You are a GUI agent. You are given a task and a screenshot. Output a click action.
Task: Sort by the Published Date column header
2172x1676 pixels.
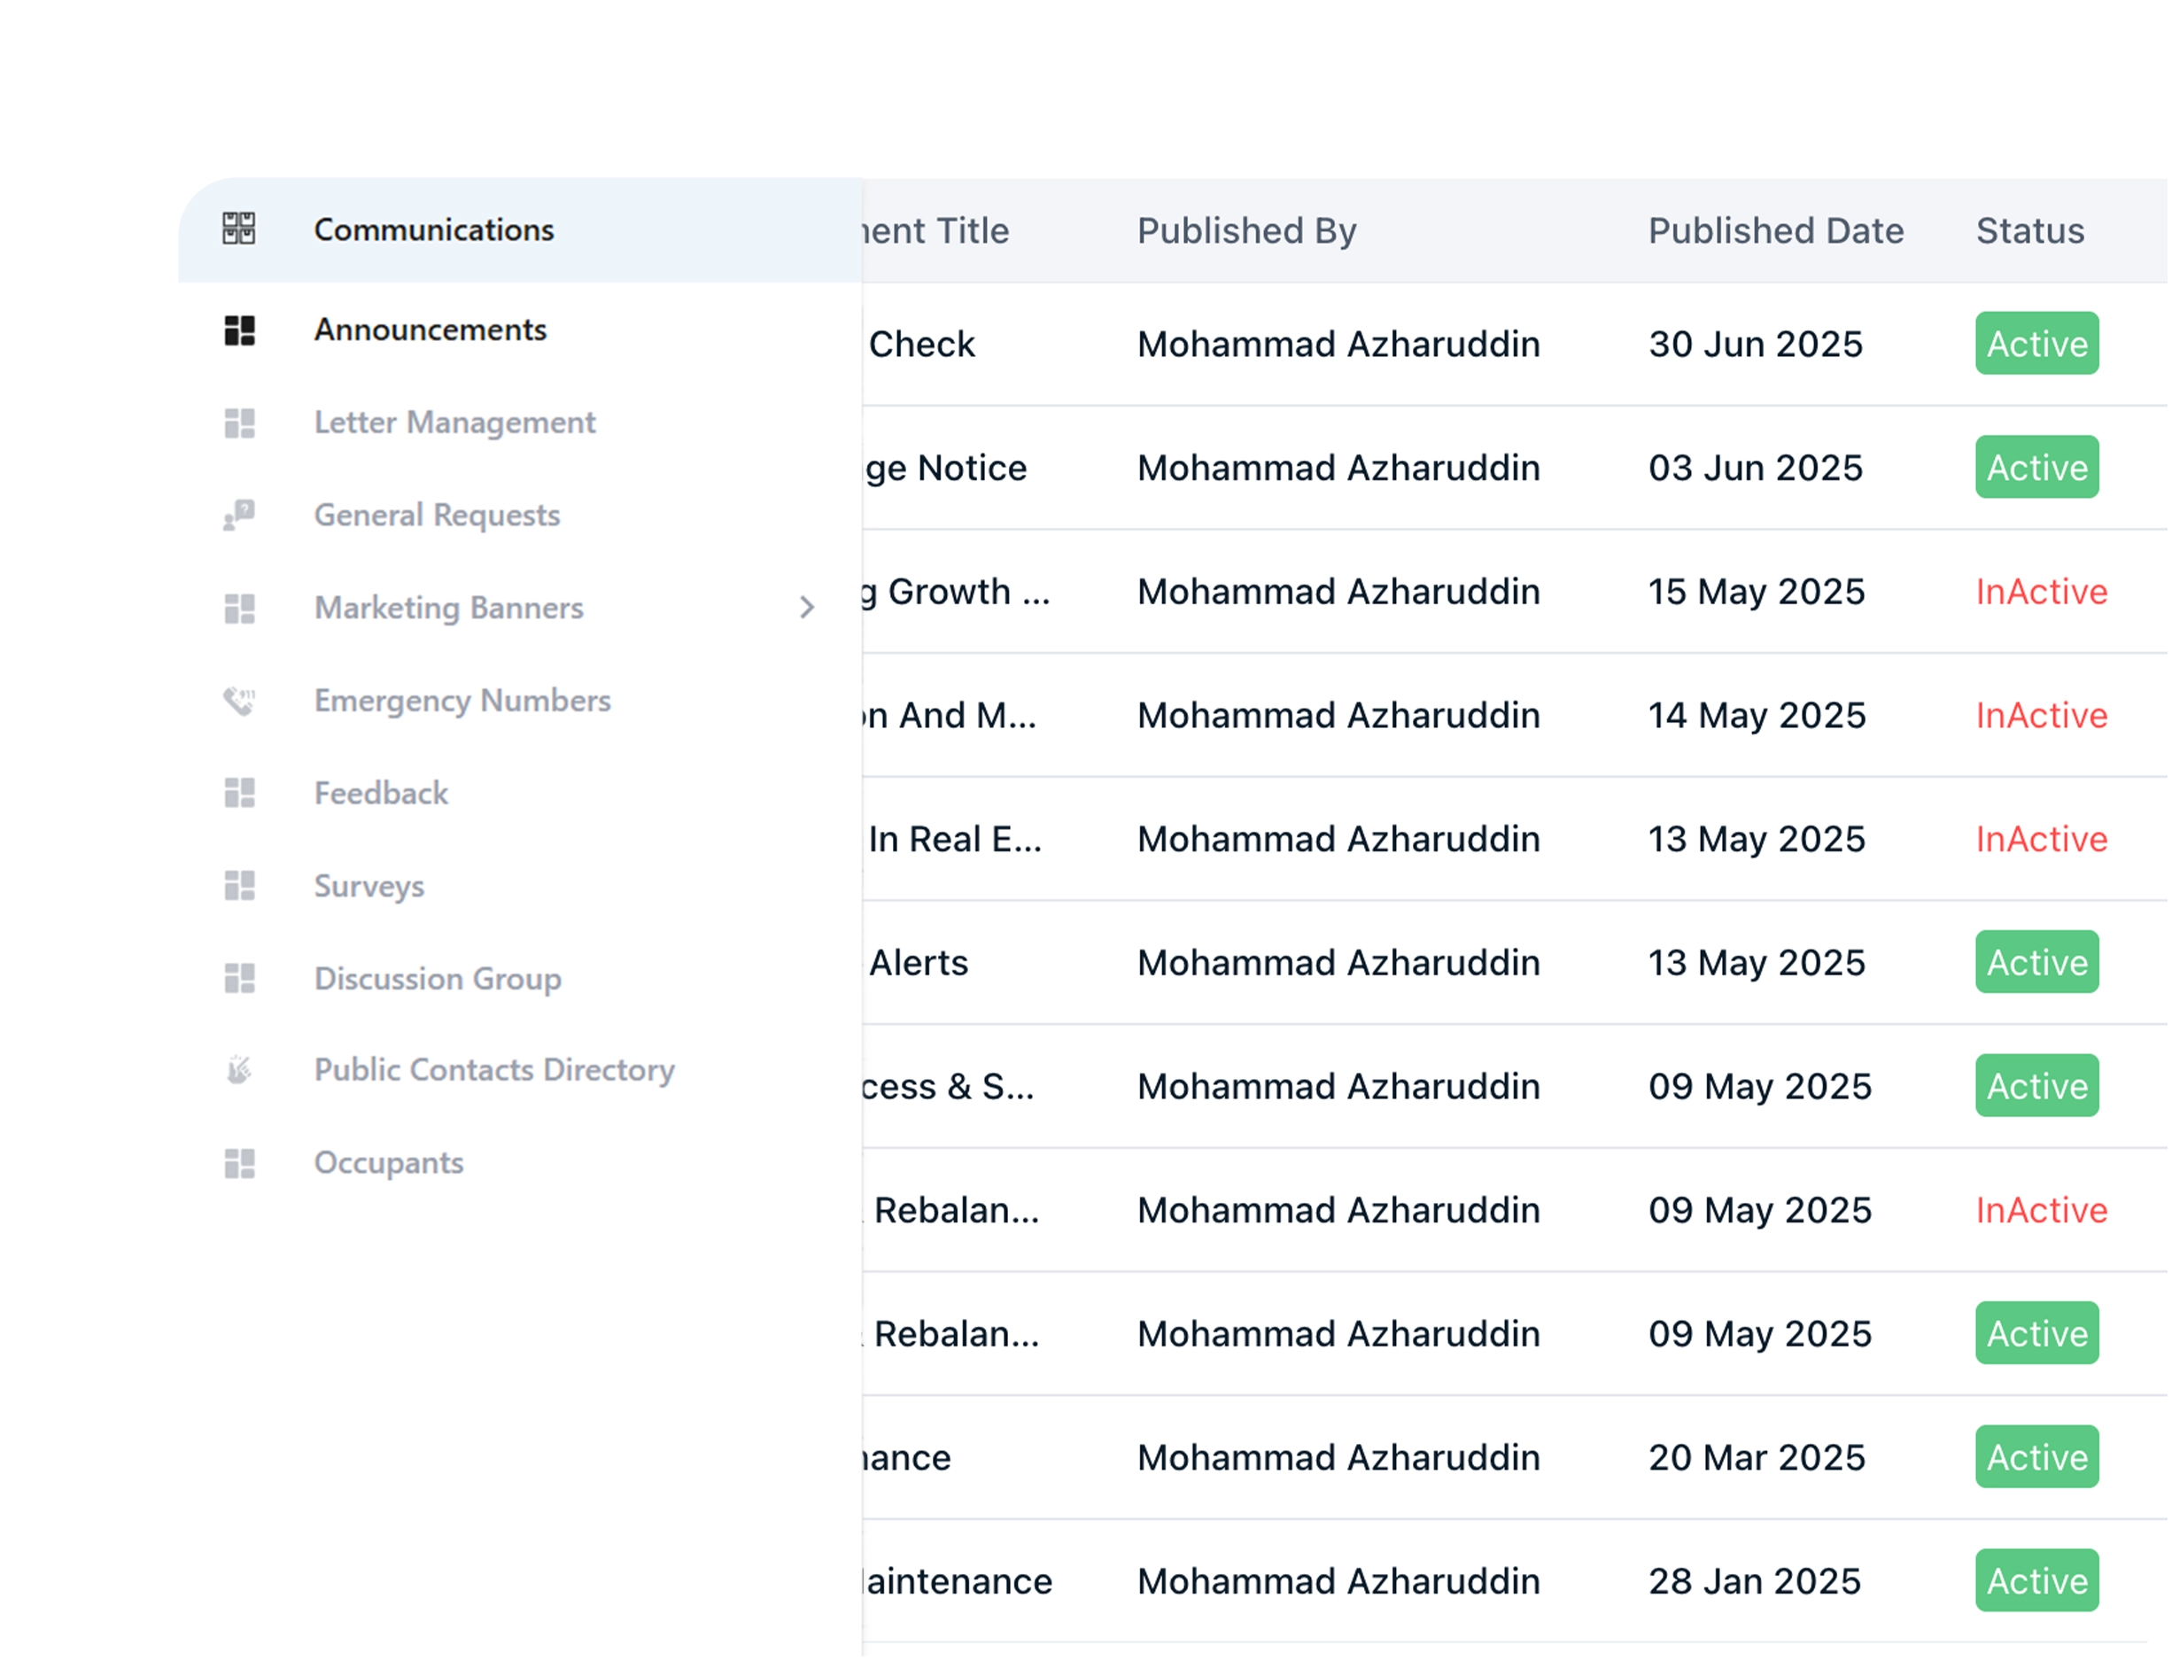tap(1775, 231)
